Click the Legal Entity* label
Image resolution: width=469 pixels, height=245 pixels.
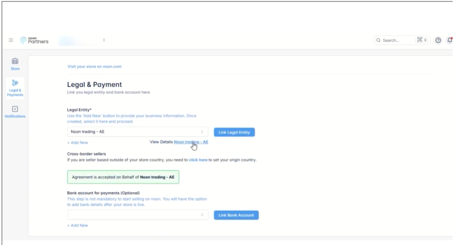coord(79,110)
